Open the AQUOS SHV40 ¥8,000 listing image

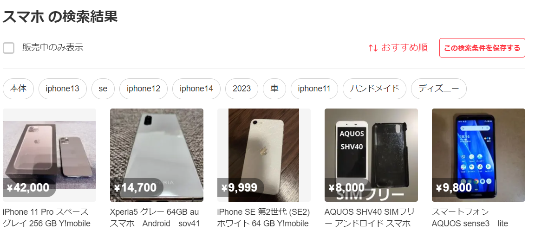pyautogui.click(x=371, y=155)
